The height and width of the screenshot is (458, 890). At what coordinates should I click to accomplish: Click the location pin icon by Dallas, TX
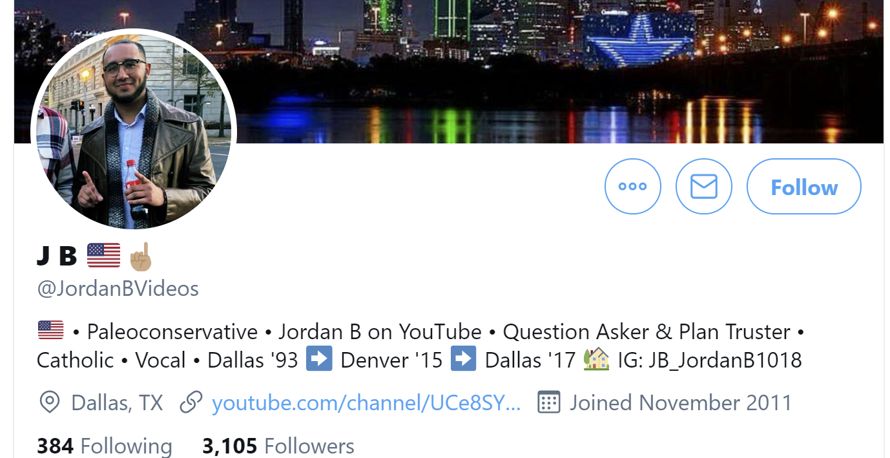[x=49, y=402]
